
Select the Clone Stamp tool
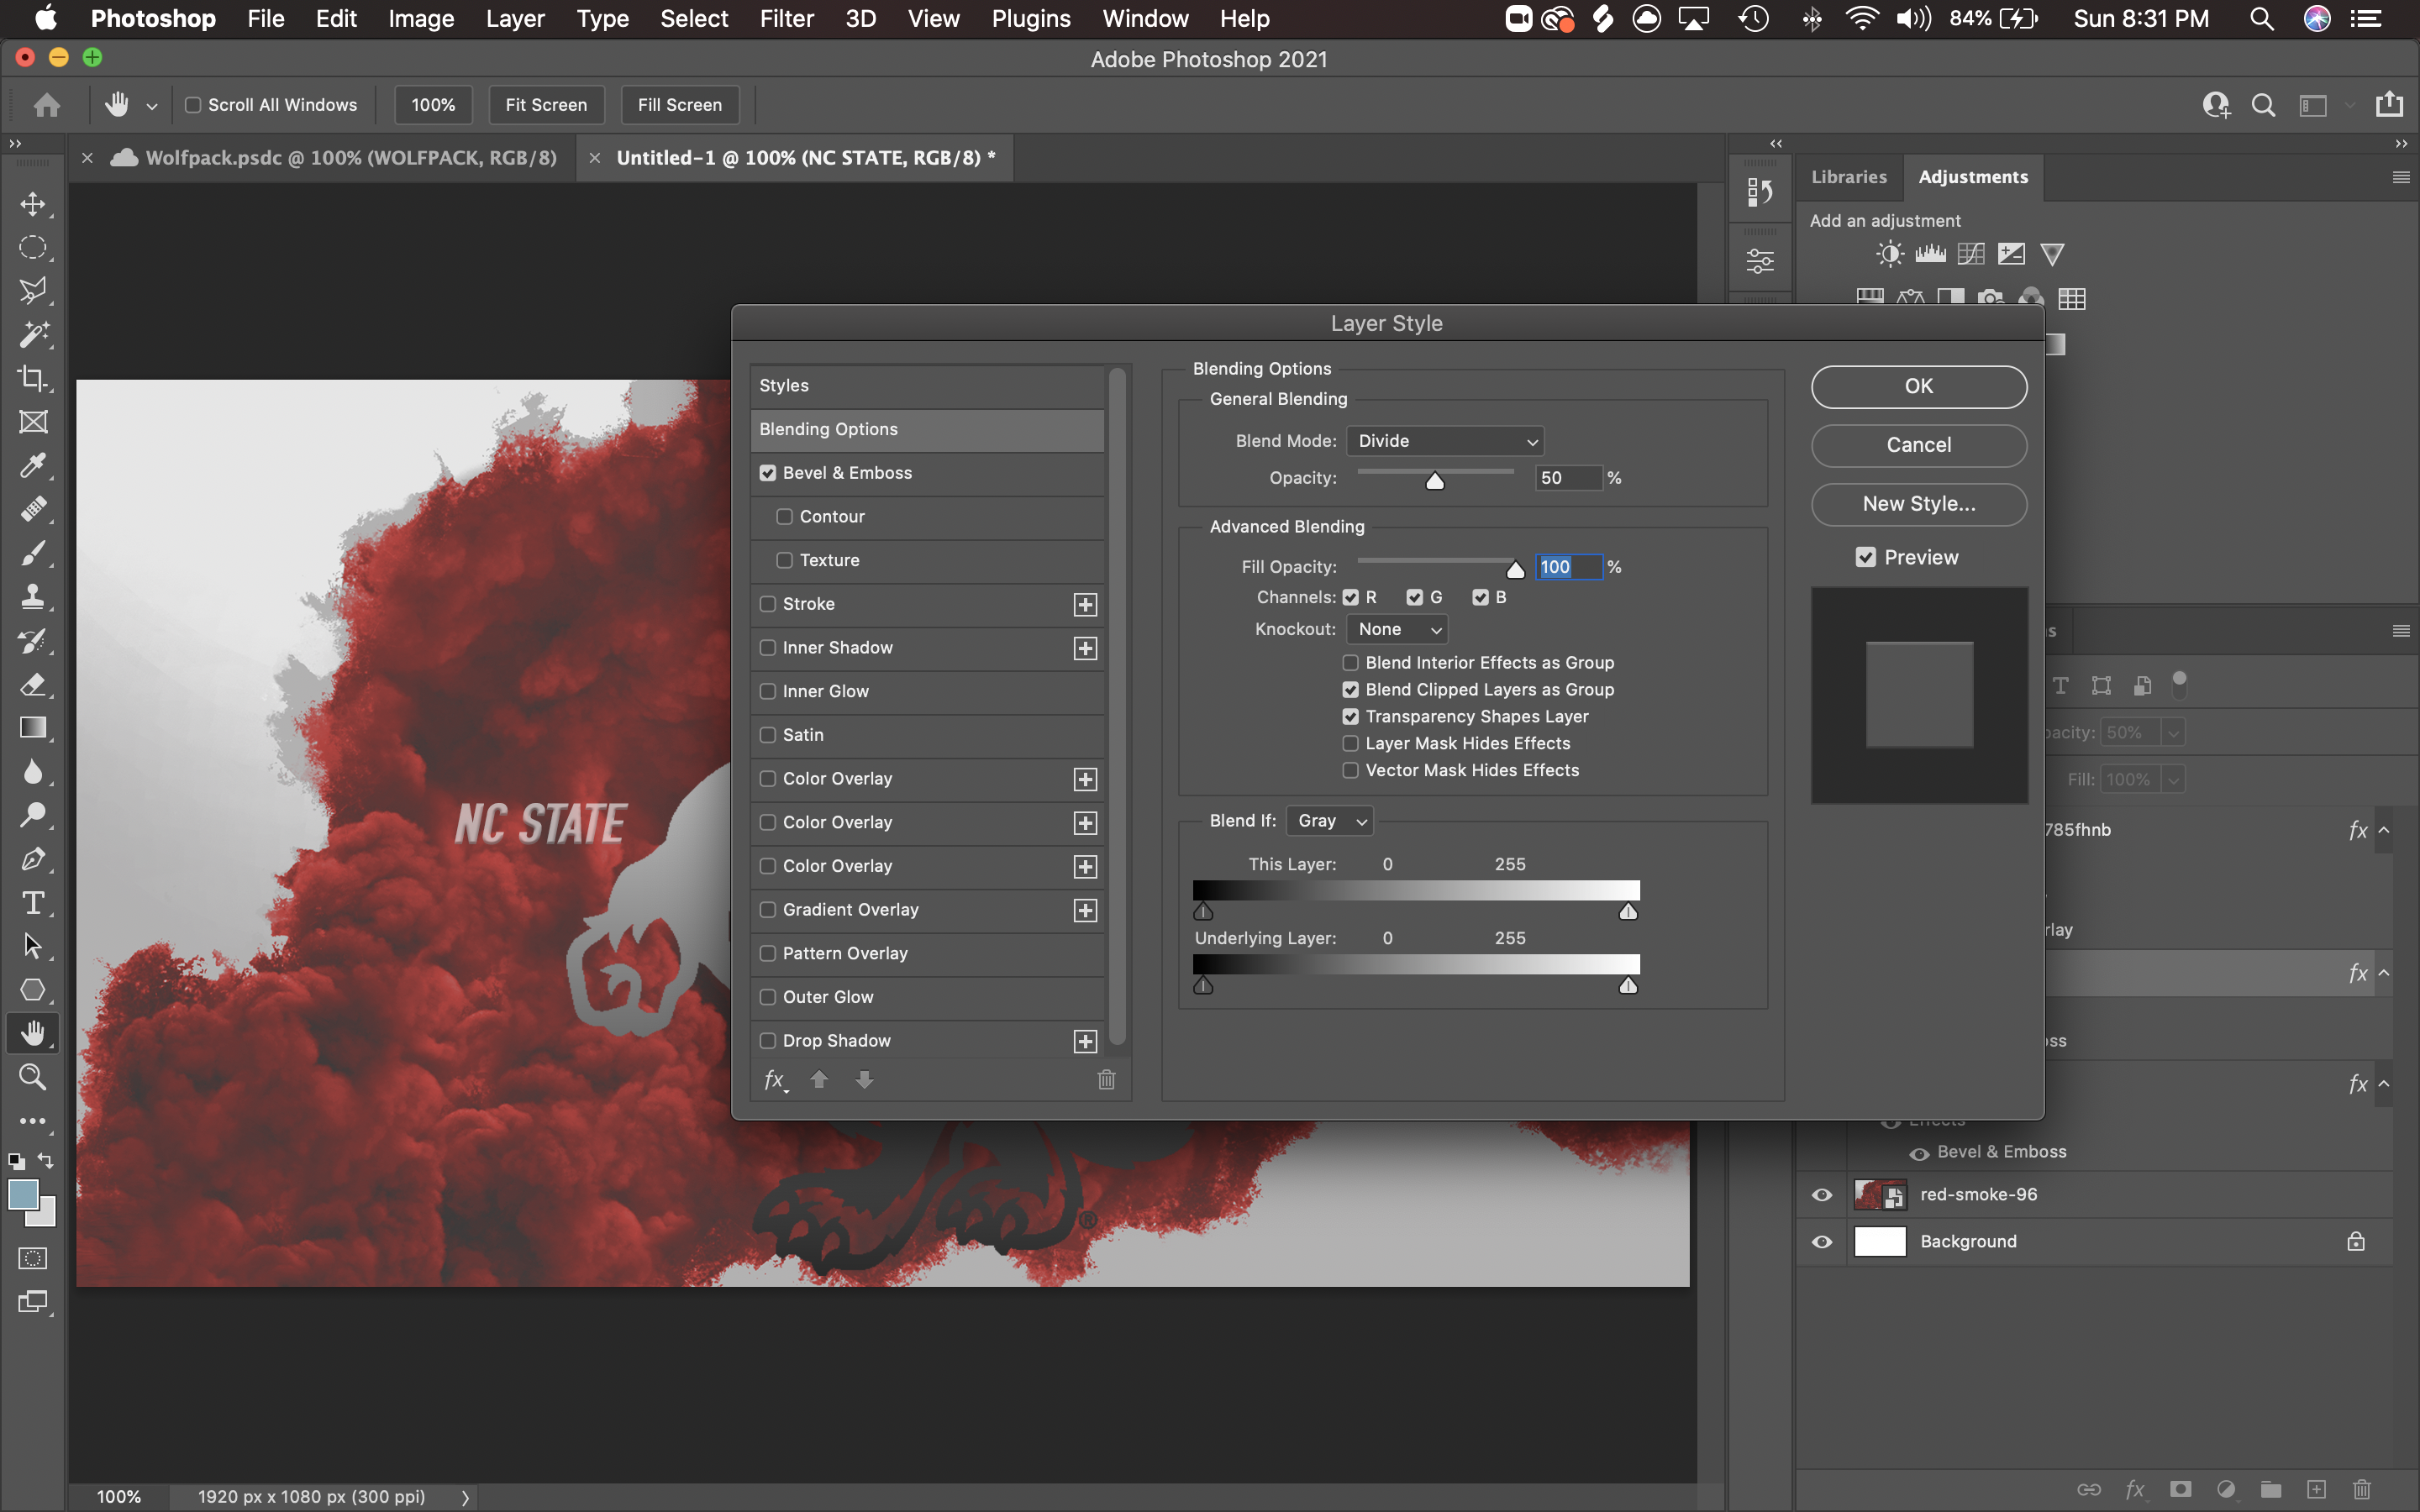click(x=33, y=597)
